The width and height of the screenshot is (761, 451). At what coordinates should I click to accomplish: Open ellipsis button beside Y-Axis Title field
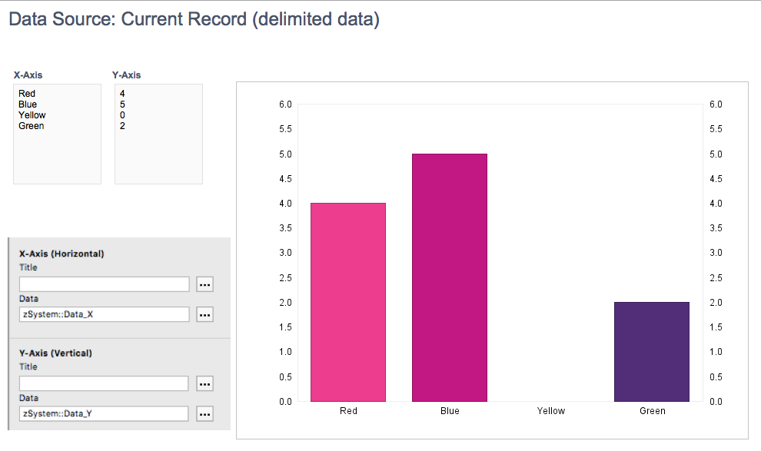pyautogui.click(x=204, y=383)
